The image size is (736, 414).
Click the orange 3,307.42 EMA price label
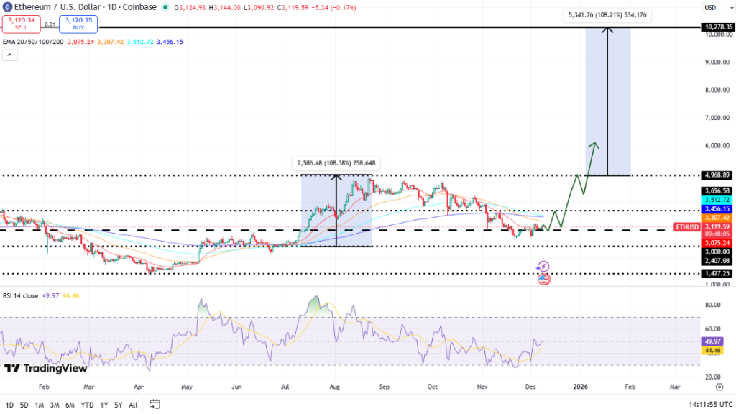tap(717, 218)
